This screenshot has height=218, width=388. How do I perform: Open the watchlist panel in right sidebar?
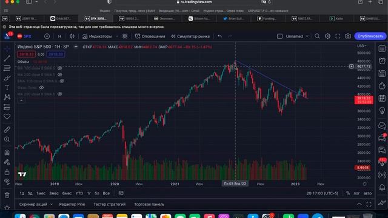click(x=382, y=48)
